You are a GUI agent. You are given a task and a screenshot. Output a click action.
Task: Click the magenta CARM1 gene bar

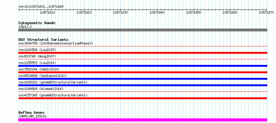point(143,120)
